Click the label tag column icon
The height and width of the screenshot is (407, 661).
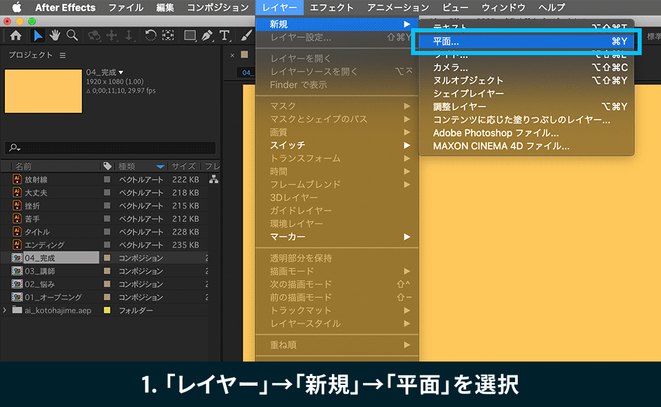click(107, 166)
